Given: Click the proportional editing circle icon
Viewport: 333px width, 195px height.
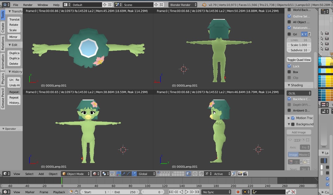Looking at the screenshot, I should [x=195, y=174].
